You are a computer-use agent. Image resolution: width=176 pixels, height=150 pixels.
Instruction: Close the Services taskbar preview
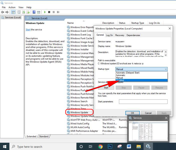[x=166, y=118]
